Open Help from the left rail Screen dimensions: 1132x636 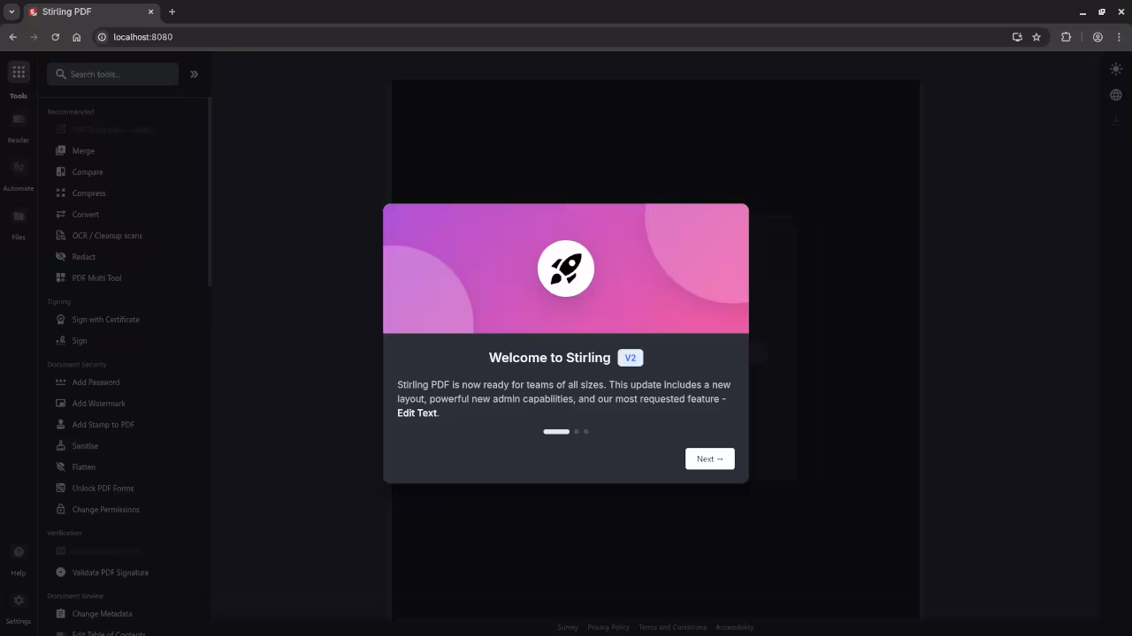(x=19, y=554)
